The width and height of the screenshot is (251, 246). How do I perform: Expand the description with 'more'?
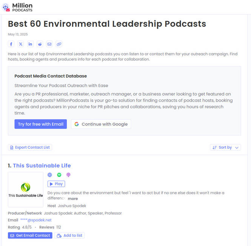73,199
